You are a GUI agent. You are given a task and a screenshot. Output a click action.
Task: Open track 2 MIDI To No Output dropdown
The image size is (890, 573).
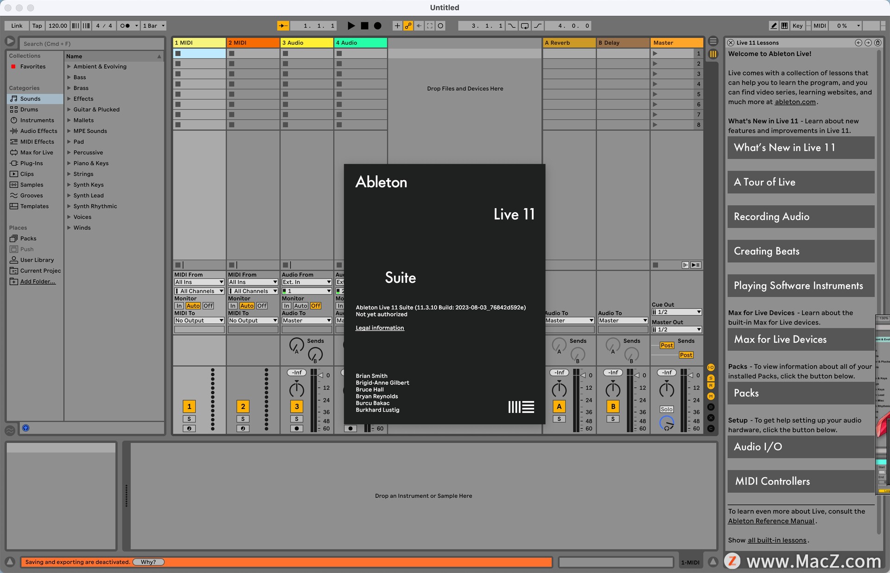coord(253,320)
